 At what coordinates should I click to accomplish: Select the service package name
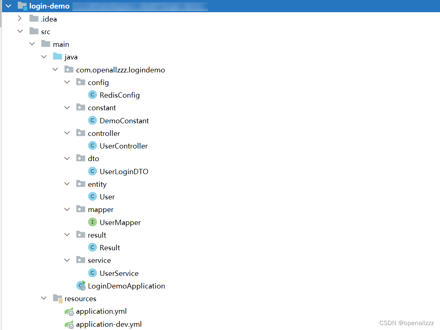coord(99,260)
